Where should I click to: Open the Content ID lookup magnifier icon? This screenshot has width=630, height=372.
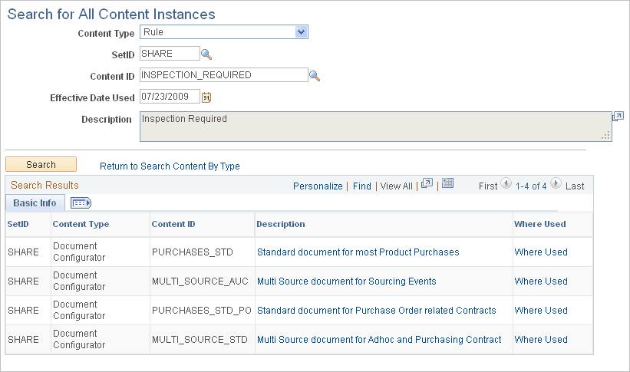click(314, 76)
